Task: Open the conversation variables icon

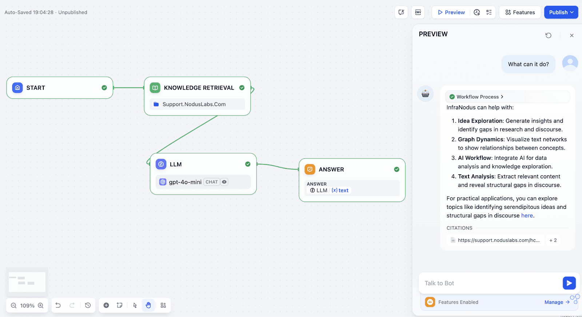Action: click(x=401, y=12)
